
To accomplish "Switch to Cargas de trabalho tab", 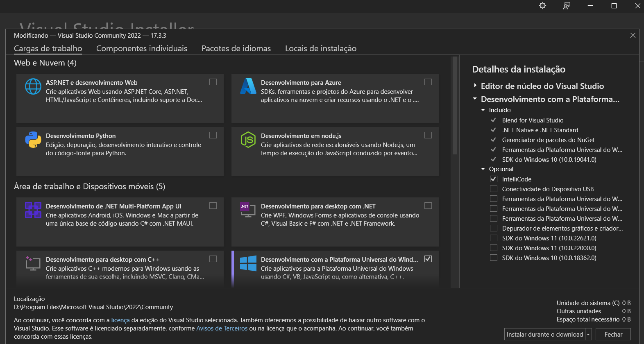I will (x=48, y=48).
